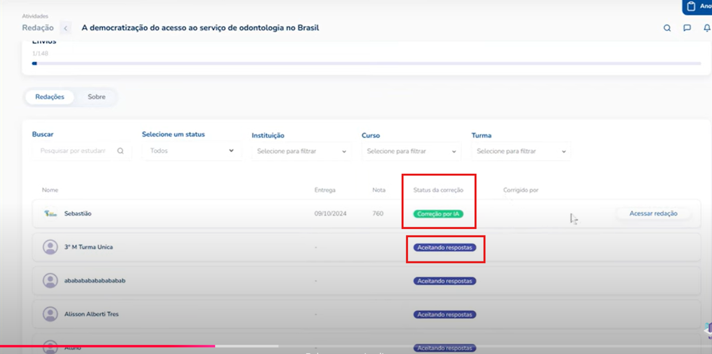Open the chat messages icon

coord(687,28)
